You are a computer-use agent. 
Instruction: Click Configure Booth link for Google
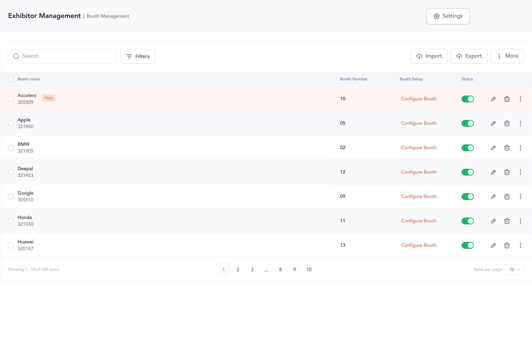pyautogui.click(x=419, y=197)
